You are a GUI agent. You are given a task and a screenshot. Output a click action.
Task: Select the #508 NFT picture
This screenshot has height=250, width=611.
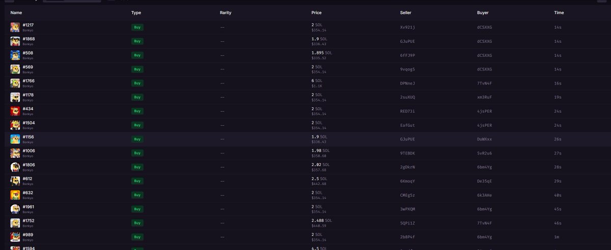click(15, 55)
